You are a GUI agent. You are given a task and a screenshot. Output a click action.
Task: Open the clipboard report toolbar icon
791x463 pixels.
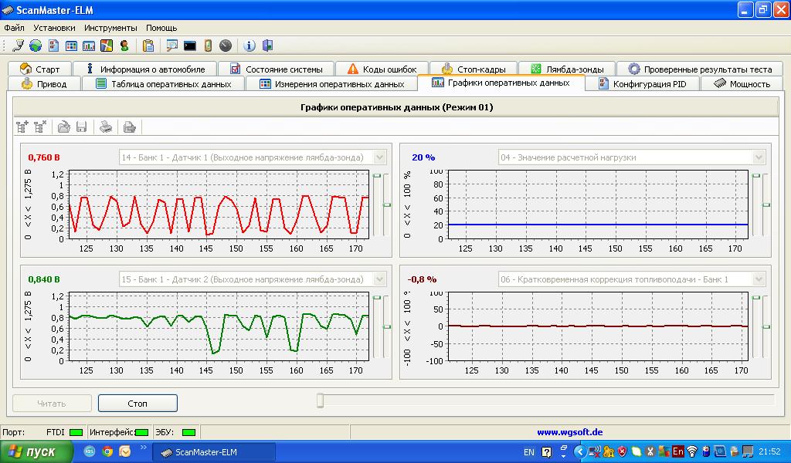[148, 46]
